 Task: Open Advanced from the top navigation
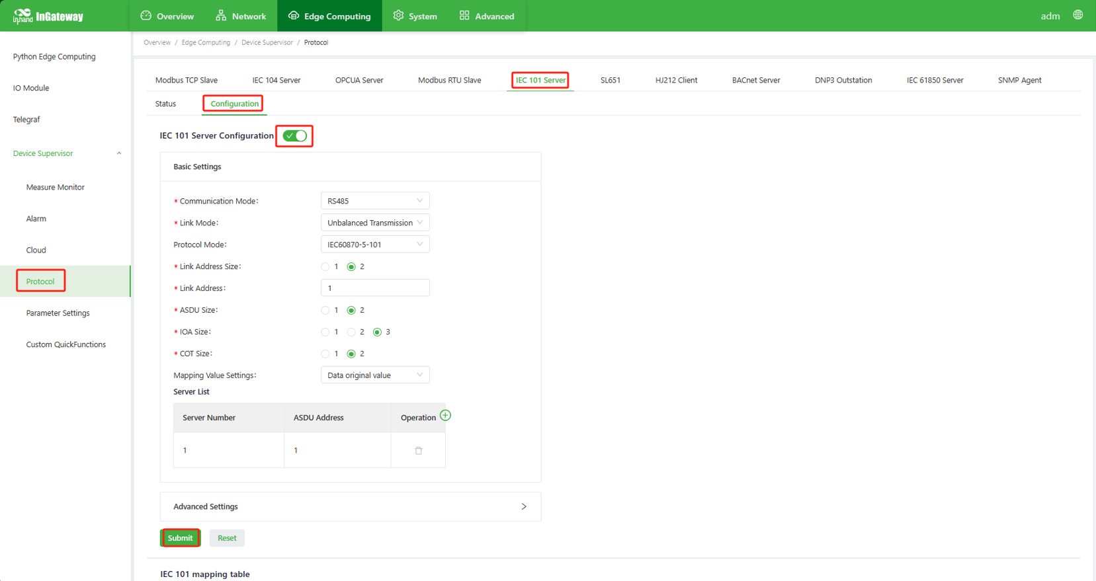(486, 16)
